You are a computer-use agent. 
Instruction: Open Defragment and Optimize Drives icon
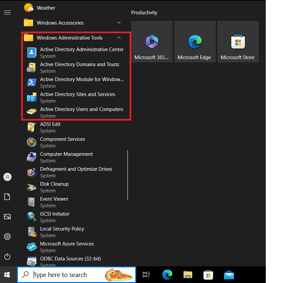point(32,172)
